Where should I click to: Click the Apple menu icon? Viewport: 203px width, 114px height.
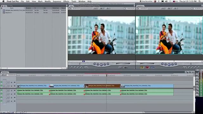(3, 1)
